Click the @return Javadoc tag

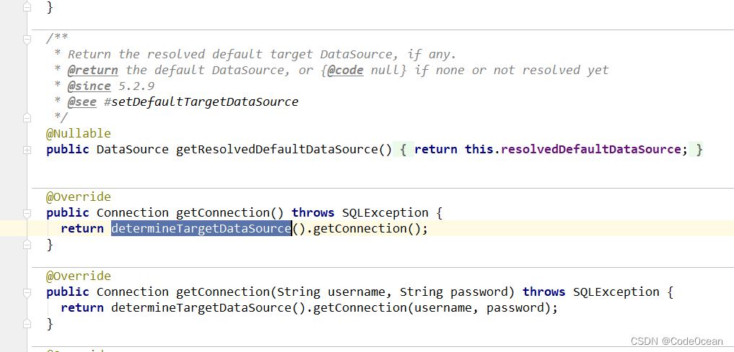[92, 70]
